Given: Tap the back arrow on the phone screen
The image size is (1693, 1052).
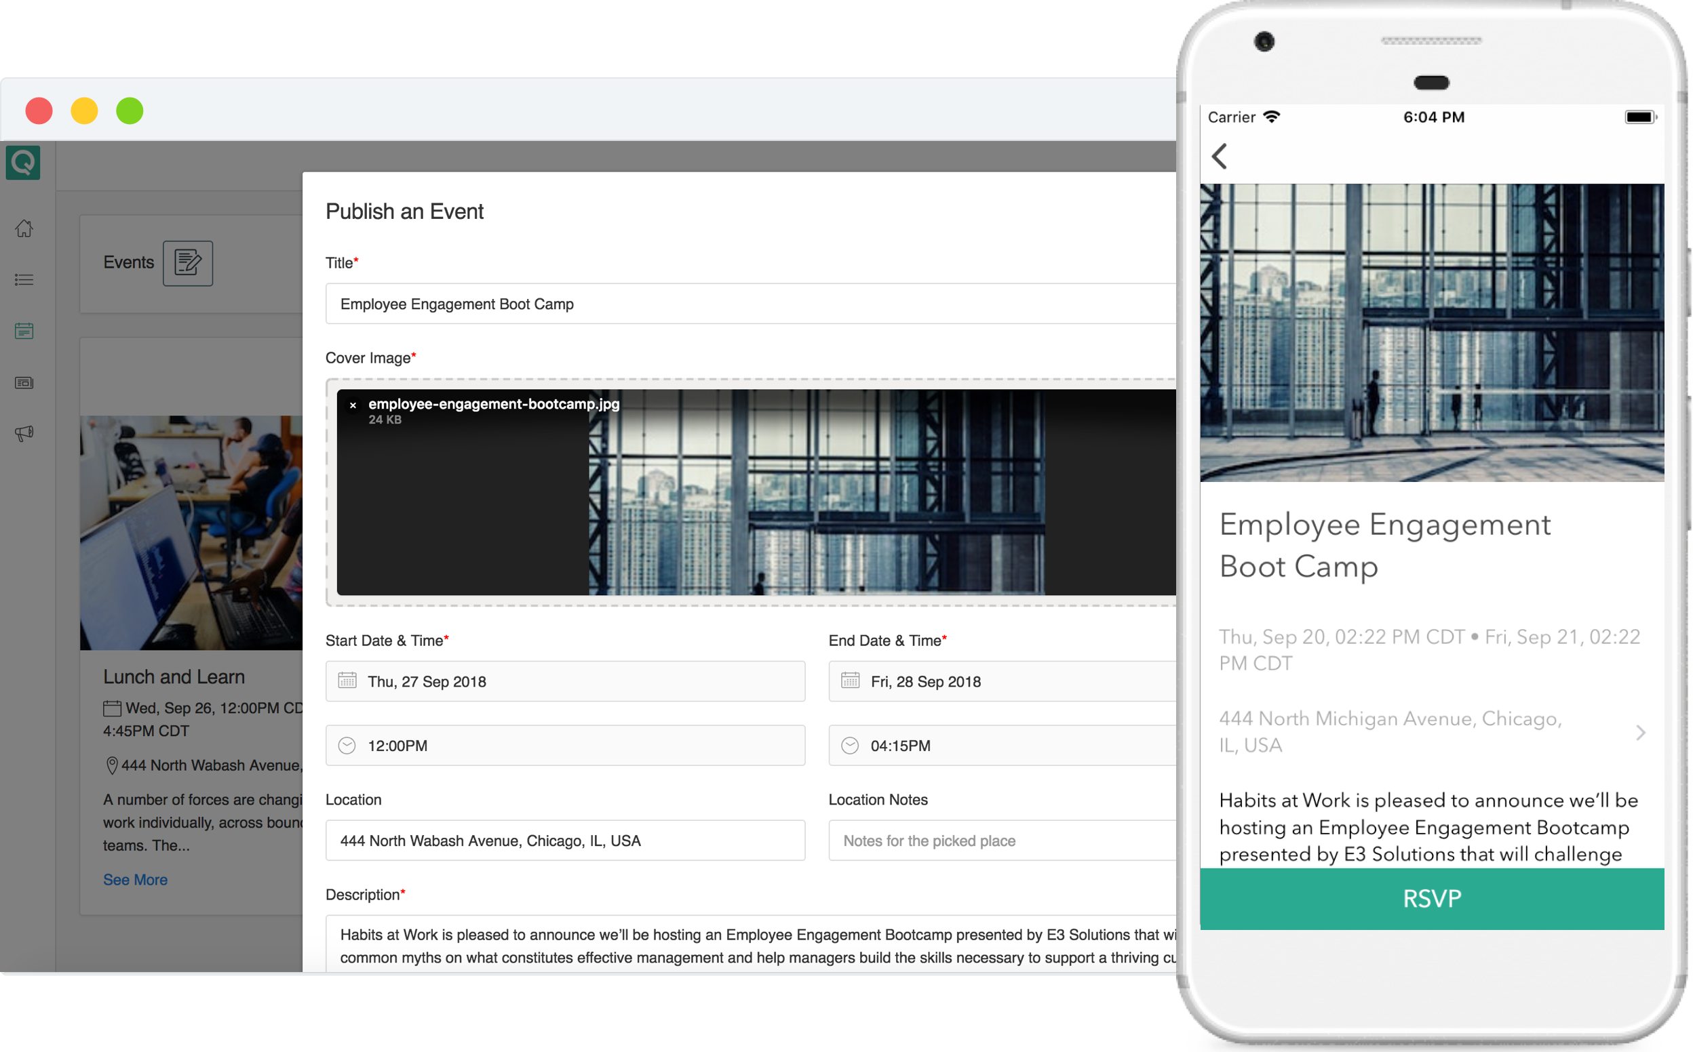Looking at the screenshot, I should (x=1220, y=157).
